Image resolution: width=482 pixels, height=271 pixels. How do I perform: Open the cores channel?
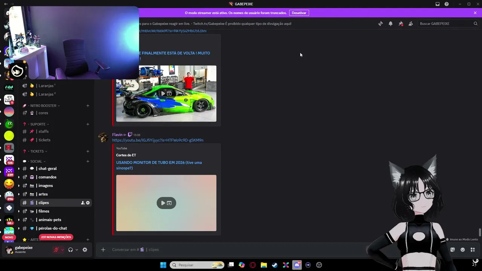click(56, 113)
